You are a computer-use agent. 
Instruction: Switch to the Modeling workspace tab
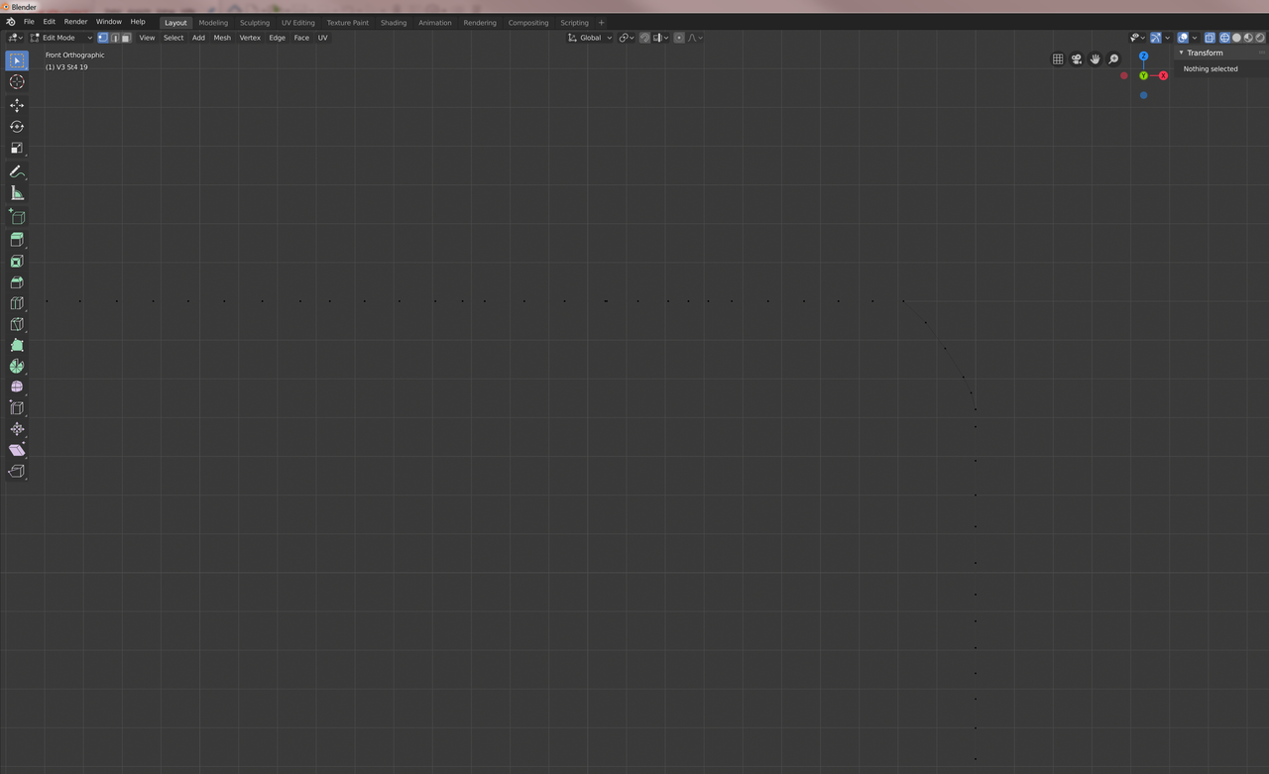pos(213,22)
